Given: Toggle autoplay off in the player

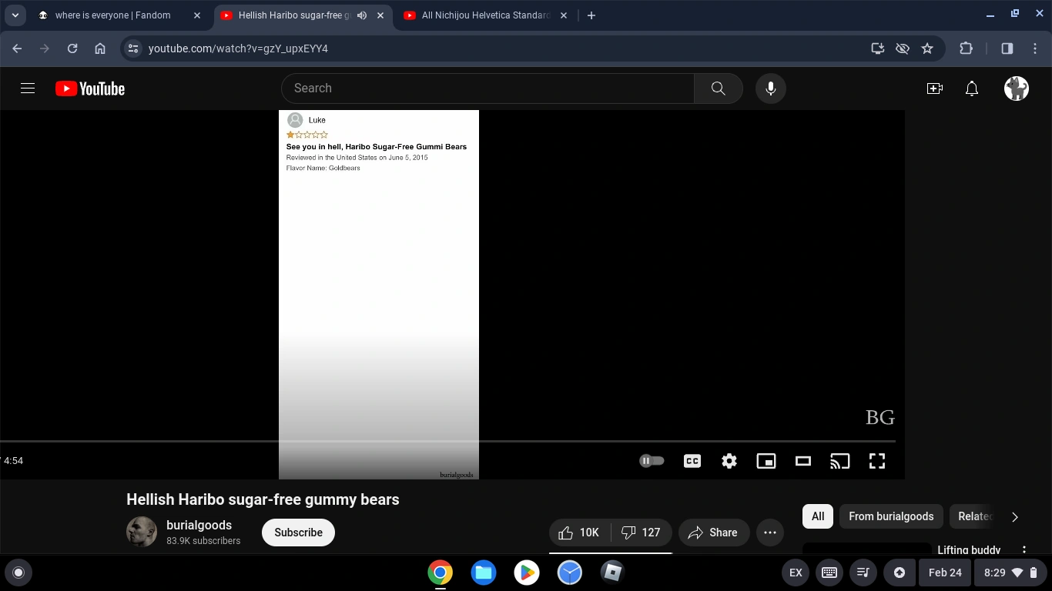Looking at the screenshot, I should pyautogui.click(x=652, y=460).
